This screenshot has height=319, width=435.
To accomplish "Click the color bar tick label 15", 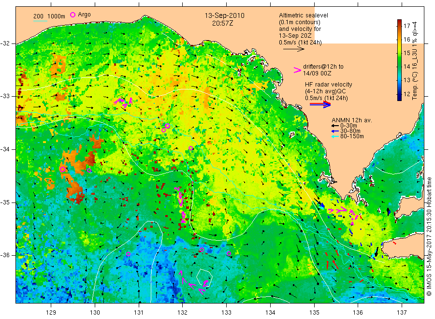I will 406,53.
